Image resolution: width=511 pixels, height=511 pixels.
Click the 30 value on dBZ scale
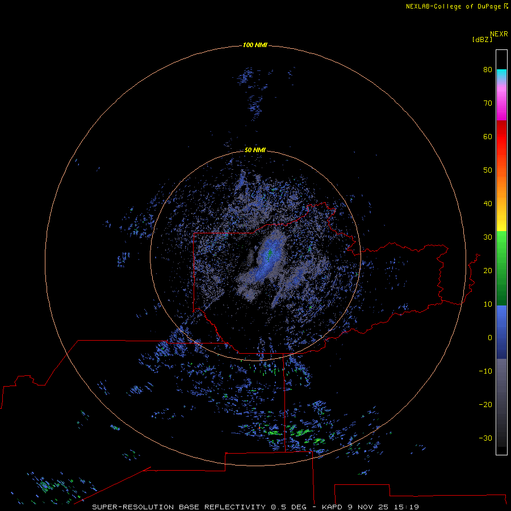[488, 237]
